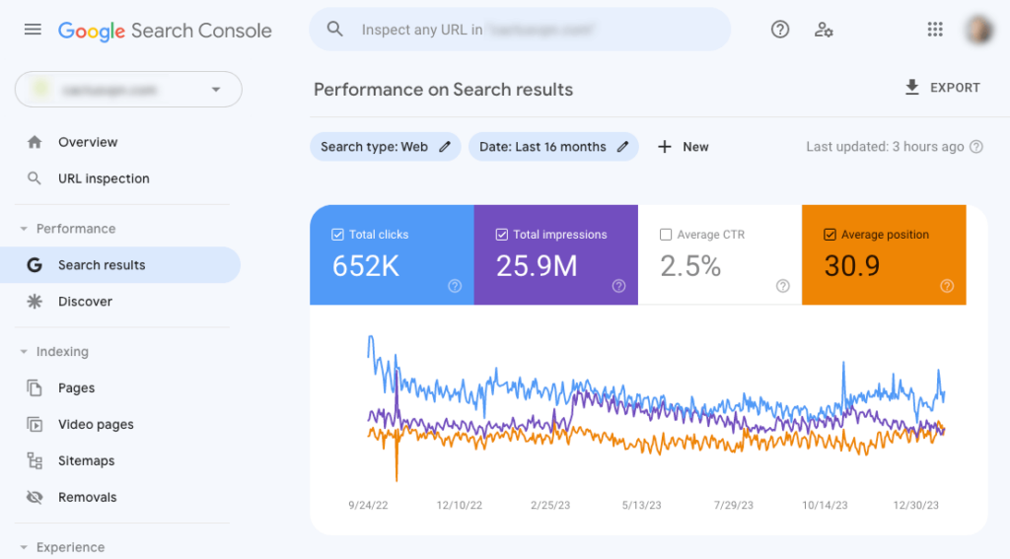Click the Export download icon
The width and height of the screenshot is (1010, 559).
[x=912, y=88]
